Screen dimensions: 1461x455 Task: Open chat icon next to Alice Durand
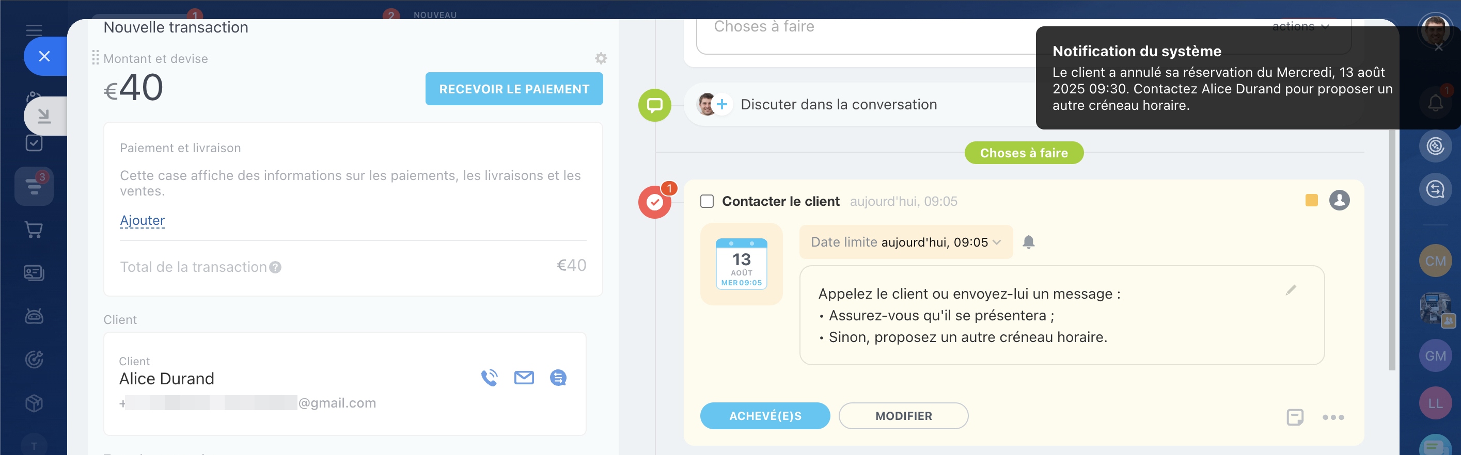click(558, 378)
